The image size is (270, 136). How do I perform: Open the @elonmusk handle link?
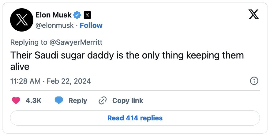click(x=54, y=25)
